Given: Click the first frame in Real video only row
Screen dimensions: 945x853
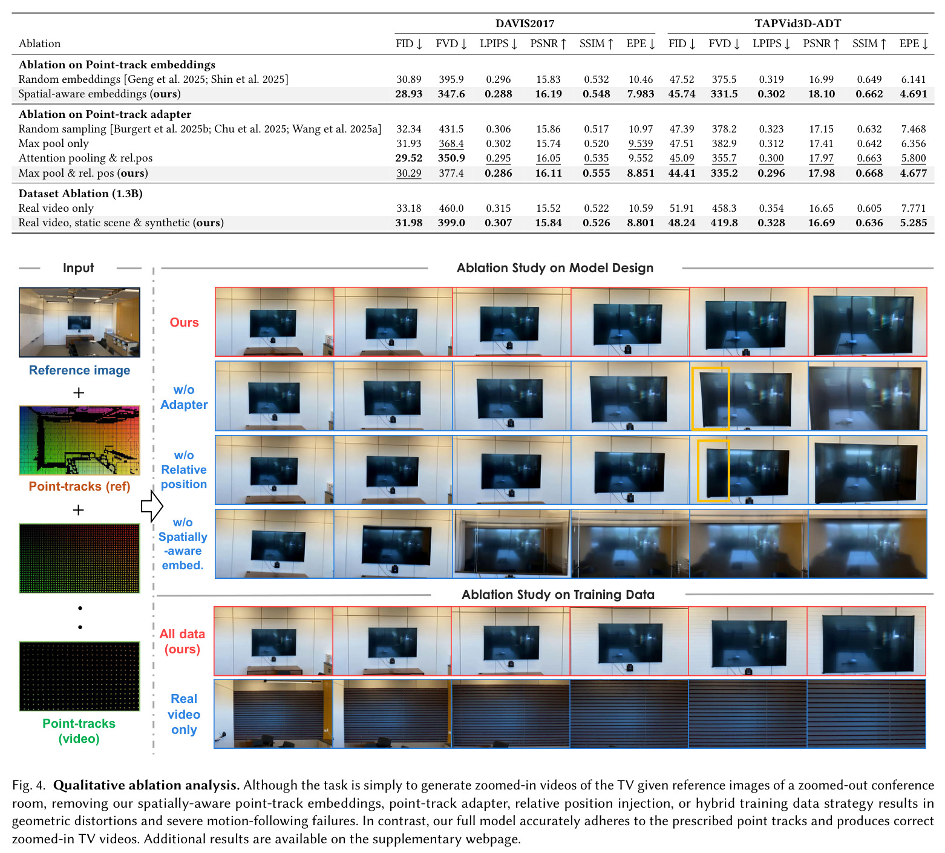Looking at the screenshot, I should 273,714.
